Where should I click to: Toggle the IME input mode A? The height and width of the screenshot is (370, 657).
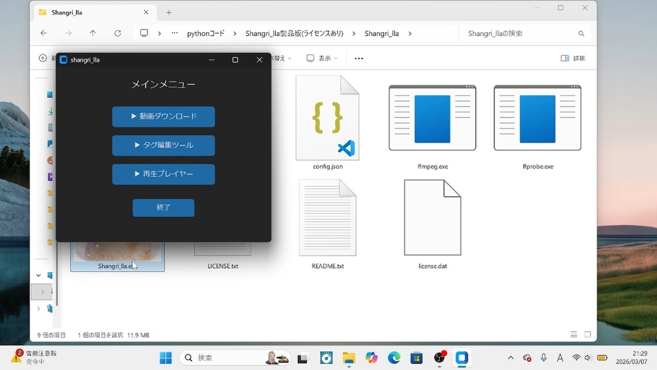[x=559, y=358]
